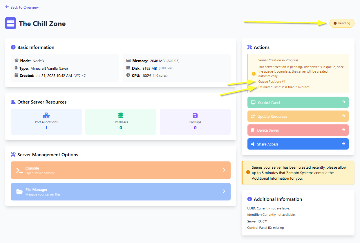The width and height of the screenshot is (360, 243).
Task: Open the Port Allocations card
Action: coord(46,122)
